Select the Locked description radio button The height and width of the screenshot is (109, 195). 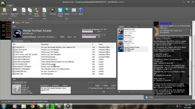[61, 85]
